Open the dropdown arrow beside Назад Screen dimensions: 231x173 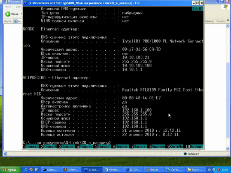pyautogui.click(x=21, y=14)
